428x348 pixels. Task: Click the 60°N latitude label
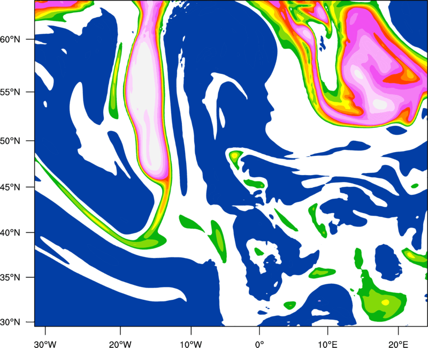click(x=10, y=40)
